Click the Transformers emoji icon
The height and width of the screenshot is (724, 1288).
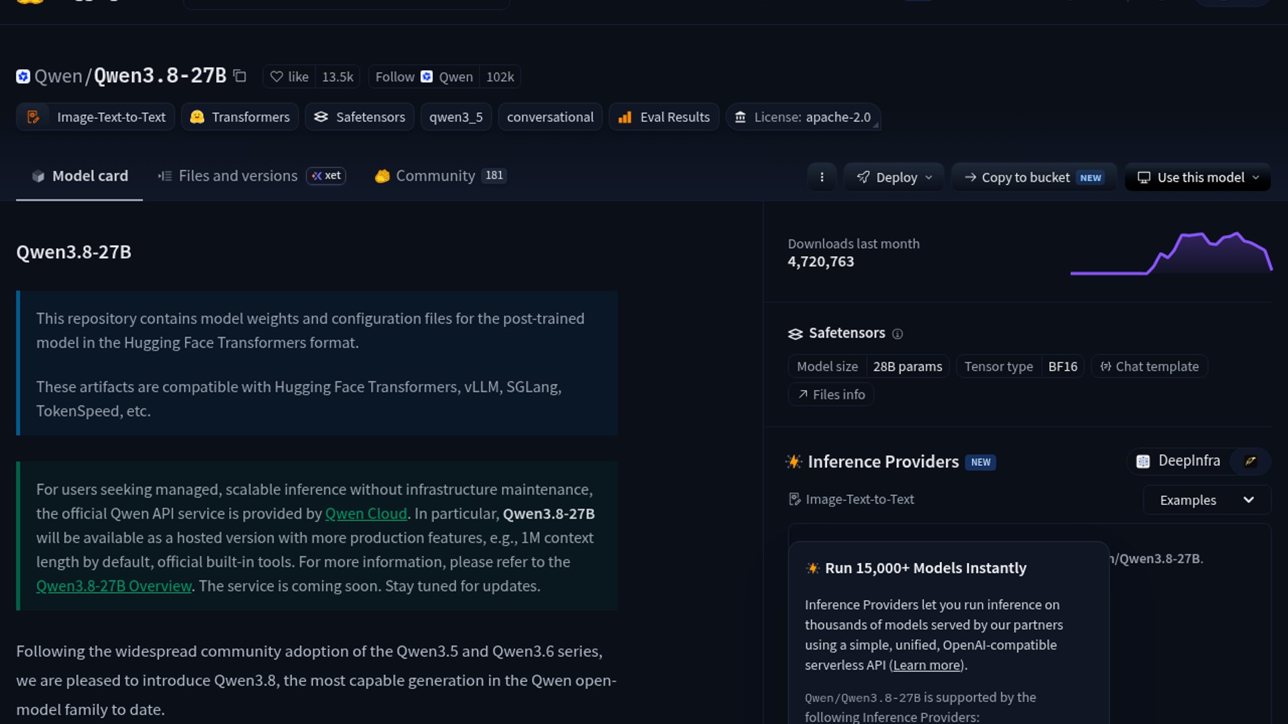click(x=197, y=117)
